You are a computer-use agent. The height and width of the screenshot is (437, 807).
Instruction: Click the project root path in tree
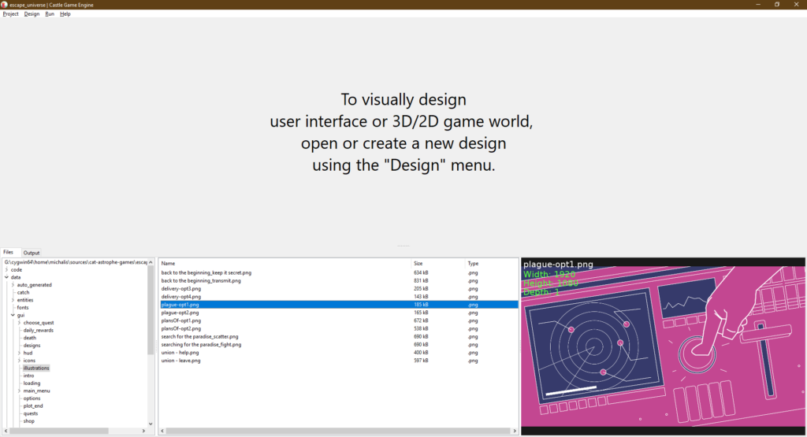tap(76, 262)
